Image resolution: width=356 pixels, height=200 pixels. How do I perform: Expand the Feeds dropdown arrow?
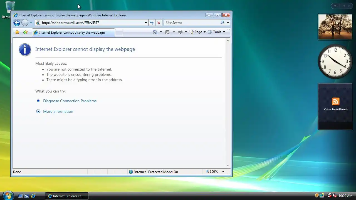tap(174, 32)
